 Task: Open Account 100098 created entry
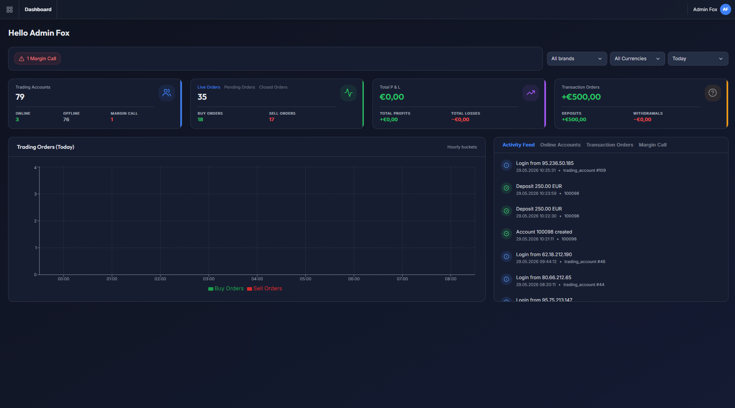pos(611,235)
